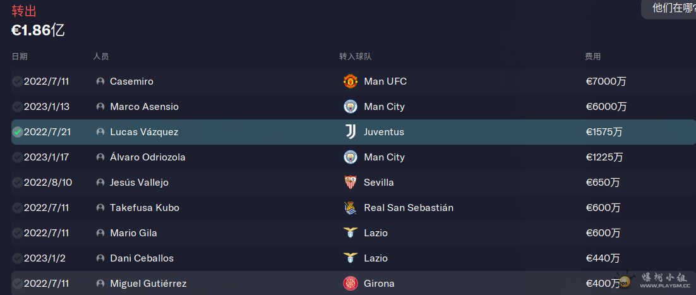Click the Sevilla club crest

tap(351, 183)
